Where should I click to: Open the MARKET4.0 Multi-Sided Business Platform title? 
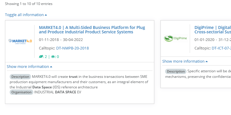(92, 30)
